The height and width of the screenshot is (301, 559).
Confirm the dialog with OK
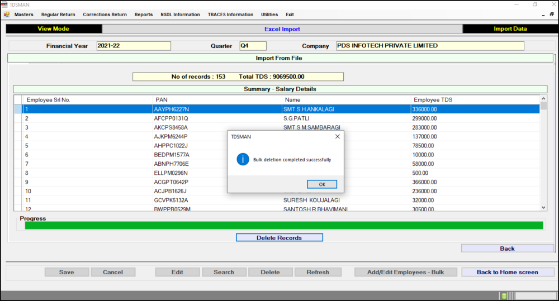coord(322,184)
